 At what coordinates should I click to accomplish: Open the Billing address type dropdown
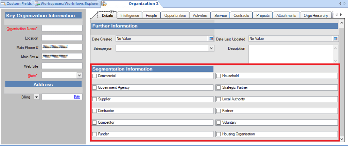pos(36,97)
